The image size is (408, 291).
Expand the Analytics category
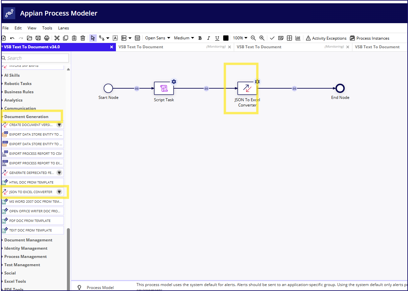point(13,100)
